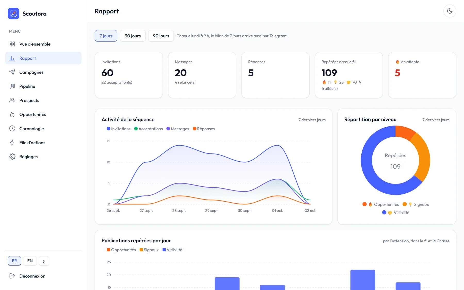The height and width of the screenshot is (290, 464).
Task: Select the 90 jours period
Action: [161, 36]
